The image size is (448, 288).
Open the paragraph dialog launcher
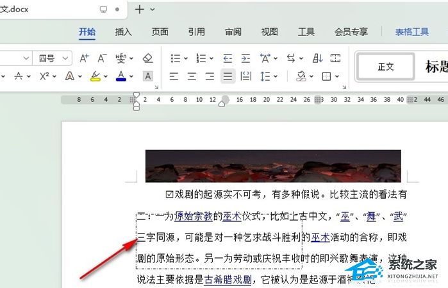344,87
